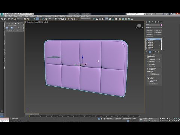
Task: Open the Workspaces dropdown in title bar
Action: [27, 14]
